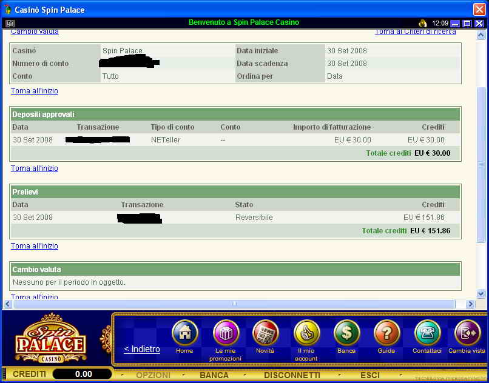The width and height of the screenshot is (489, 383).
Task: Click the Benvenuto a Spin Palace Casino banner text
Action: [244, 22]
